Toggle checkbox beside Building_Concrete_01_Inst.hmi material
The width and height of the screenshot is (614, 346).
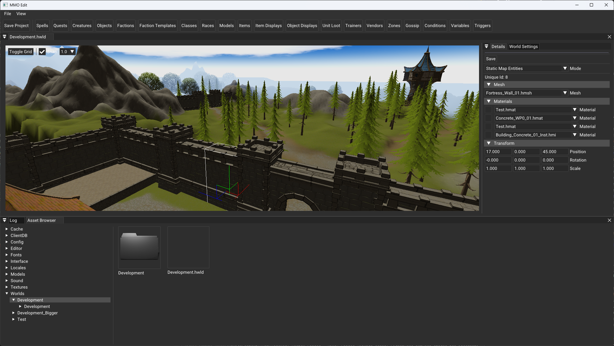pos(489,135)
